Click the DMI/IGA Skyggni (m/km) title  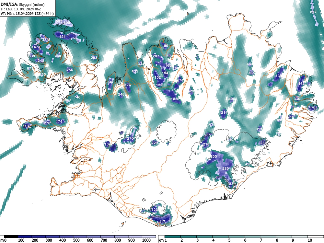(x=23, y=4)
